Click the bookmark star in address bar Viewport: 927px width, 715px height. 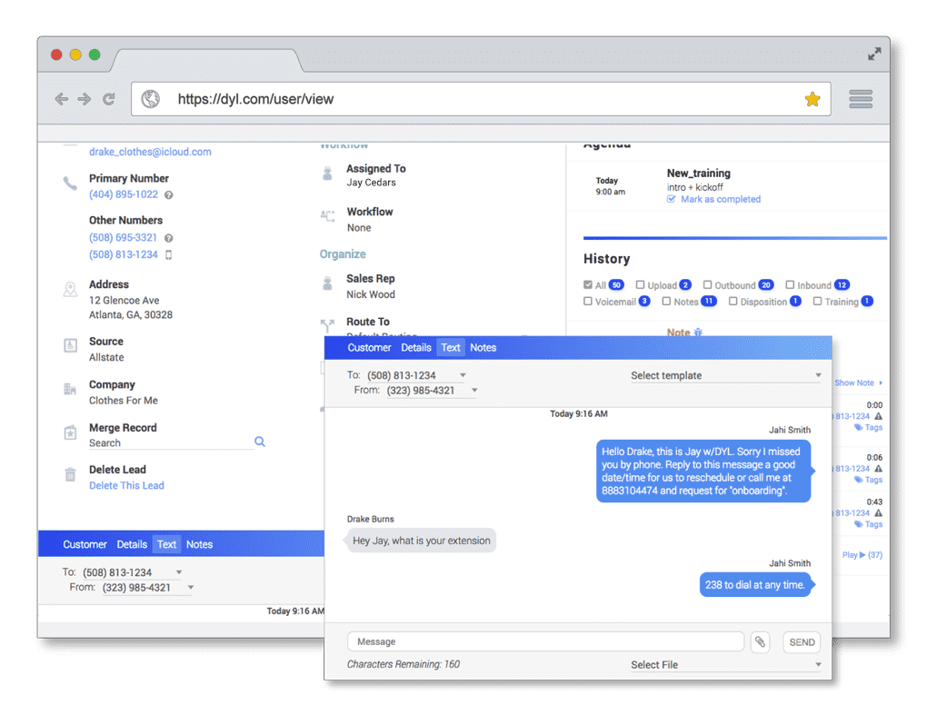click(x=812, y=99)
